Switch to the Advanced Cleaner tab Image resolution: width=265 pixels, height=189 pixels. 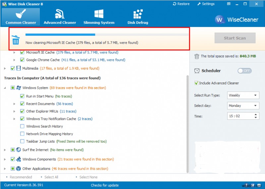(x=60, y=17)
